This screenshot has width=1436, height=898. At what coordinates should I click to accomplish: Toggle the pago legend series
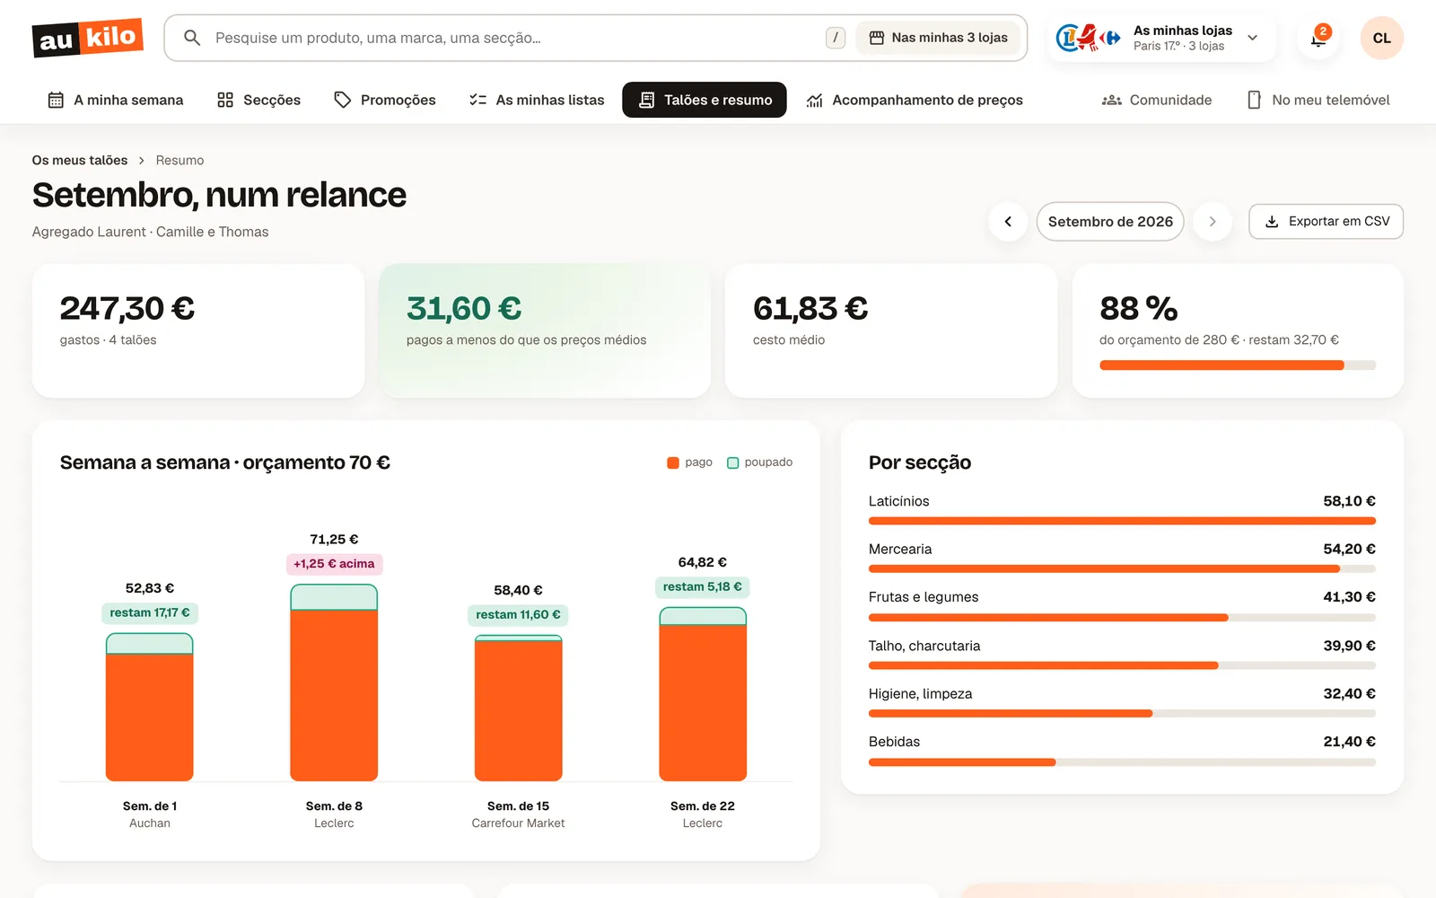(x=689, y=462)
